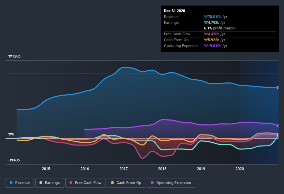Screen dimensions: 284x194
Task: Click the Revenue line end marker
Action: pyautogui.click(x=278, y=88)
